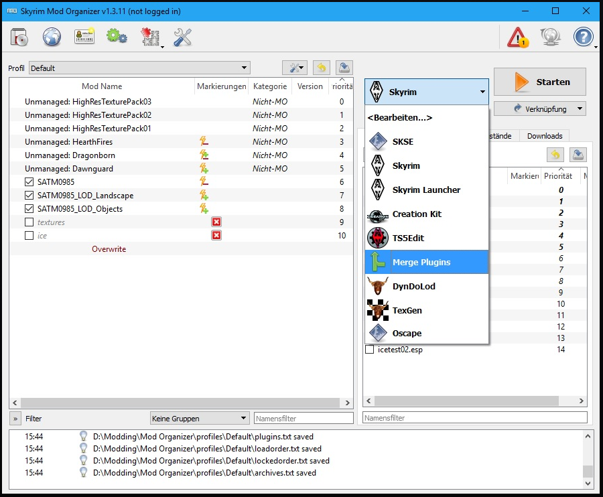Uncheck the SATM0985 mod checkbox
This screenshot has width=603, height=497.
[29, 182]
